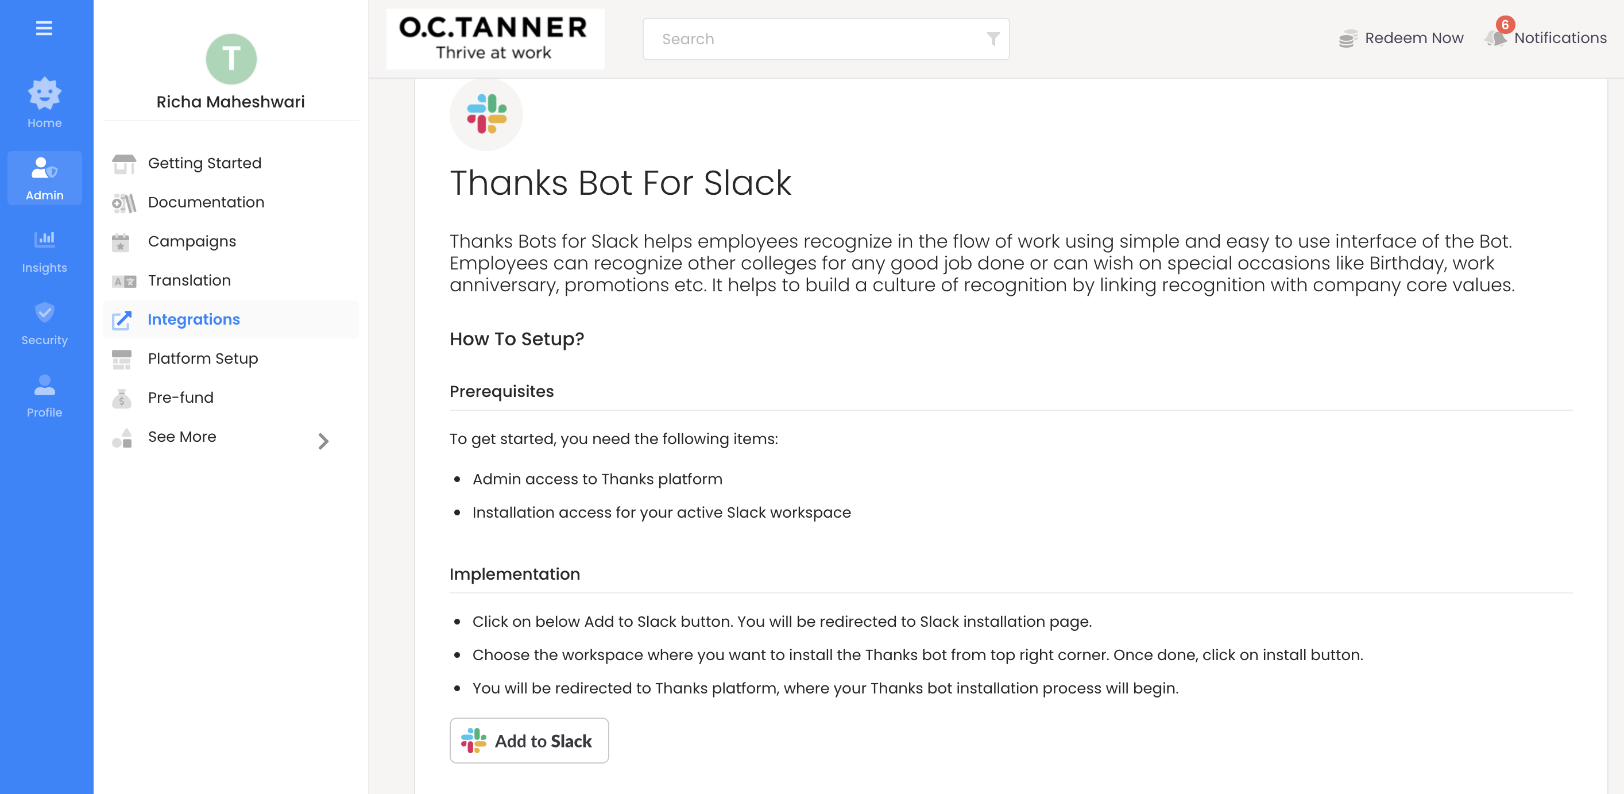Click the search filter funnel icon

click(992, 39)
